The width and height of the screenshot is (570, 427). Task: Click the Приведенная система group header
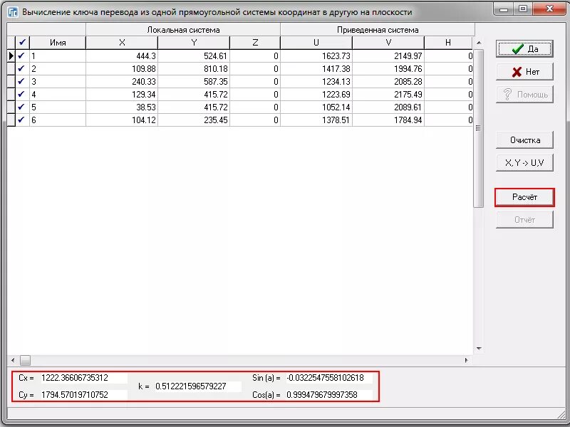pyautogui.click(x=378, y=30)
